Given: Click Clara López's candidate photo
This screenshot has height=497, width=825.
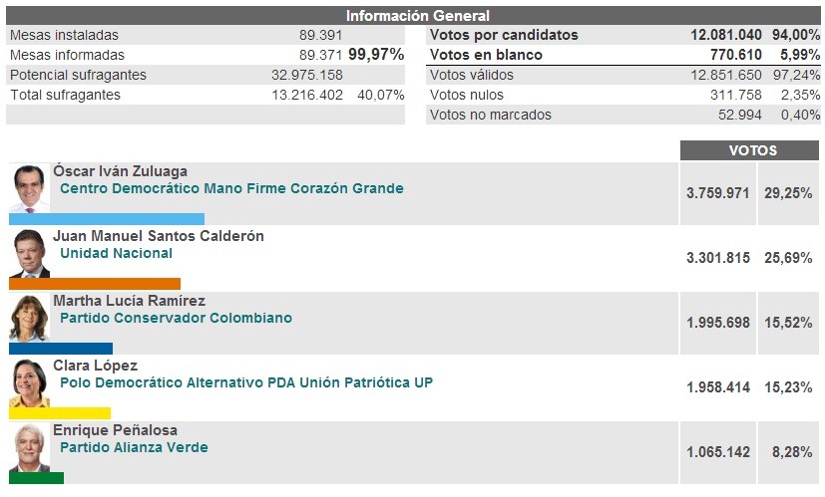Looking at the screenshot, I should tap(30, 382).
